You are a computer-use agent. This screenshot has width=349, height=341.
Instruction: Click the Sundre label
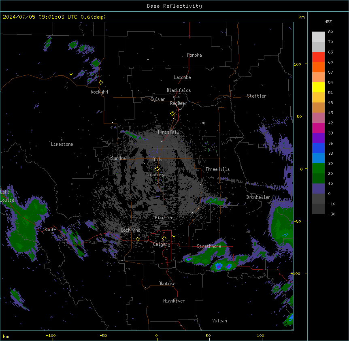118,158
